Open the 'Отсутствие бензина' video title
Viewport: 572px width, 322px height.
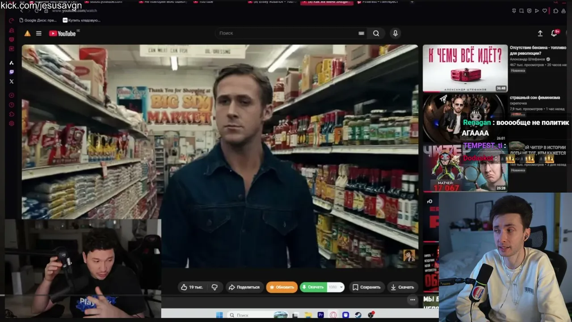[x=538, y=50]
